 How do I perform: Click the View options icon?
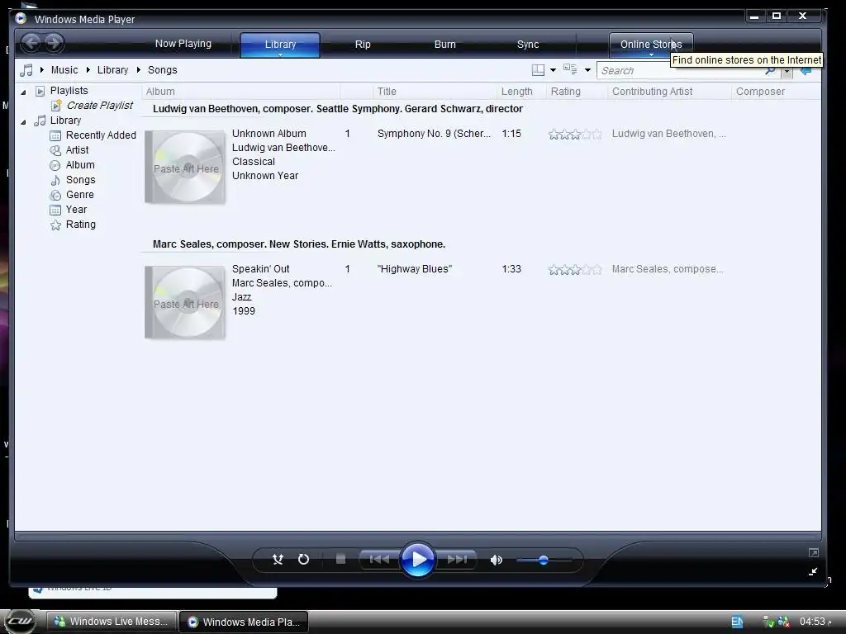pos(570,69)
